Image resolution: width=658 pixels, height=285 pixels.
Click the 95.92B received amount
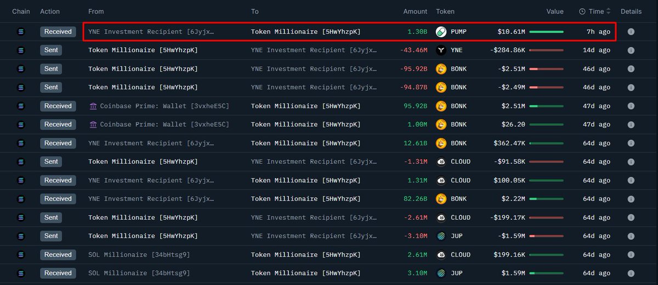tap(416, 106)
